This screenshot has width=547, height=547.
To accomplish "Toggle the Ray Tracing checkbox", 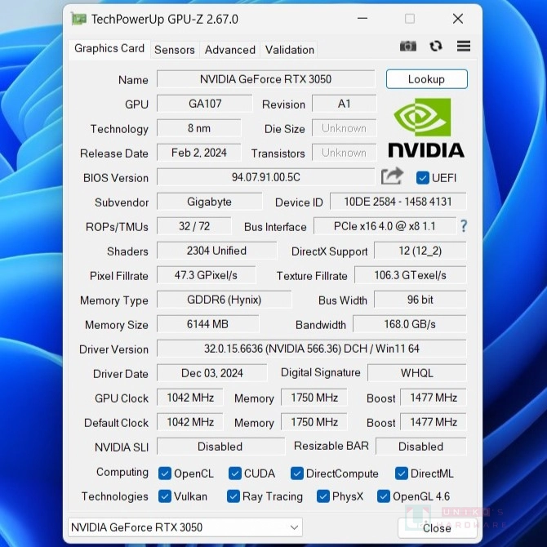I will (x=233, y=496).
